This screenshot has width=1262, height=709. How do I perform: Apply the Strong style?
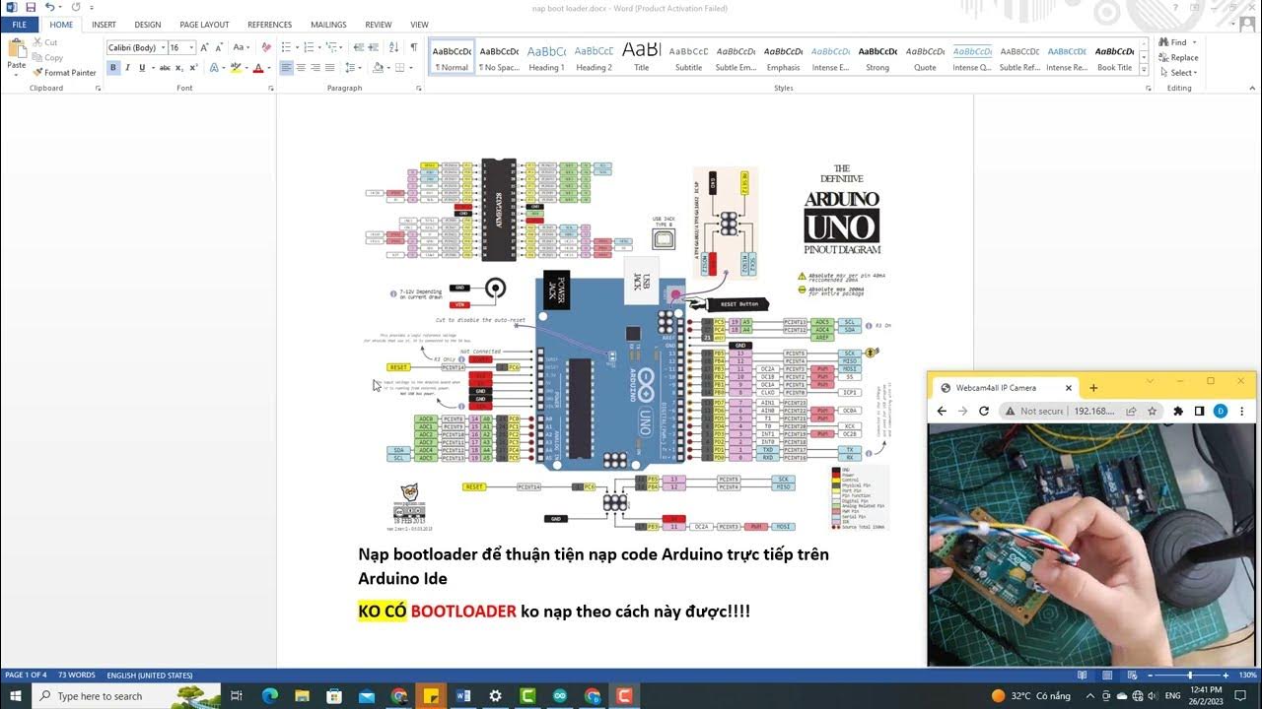pos(877,58)
